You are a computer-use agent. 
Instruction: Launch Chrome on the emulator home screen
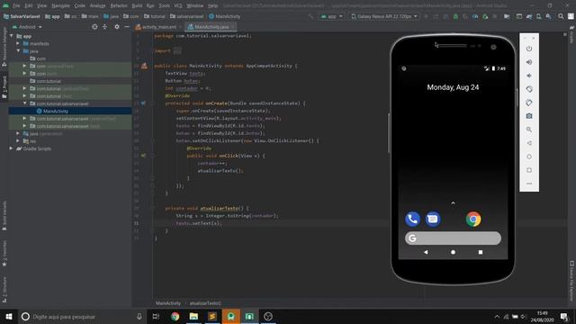click(473, 220)
